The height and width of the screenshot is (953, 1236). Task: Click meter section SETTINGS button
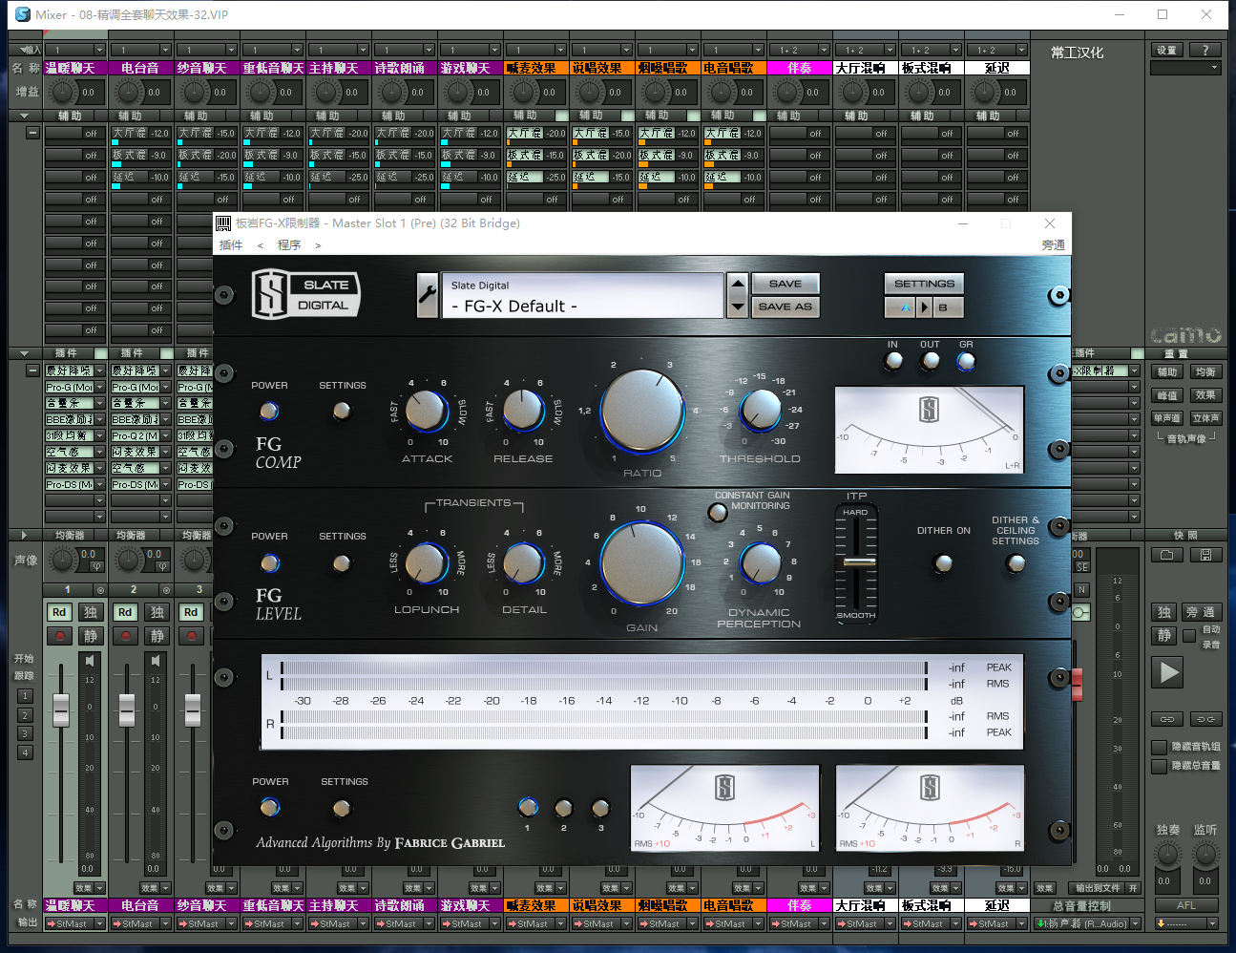pyautogui.click(x=342, y=808)
